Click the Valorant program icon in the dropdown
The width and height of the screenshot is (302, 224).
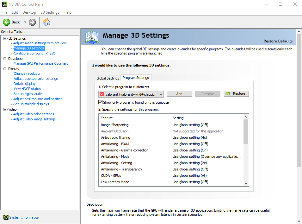(x=102, y=94)
